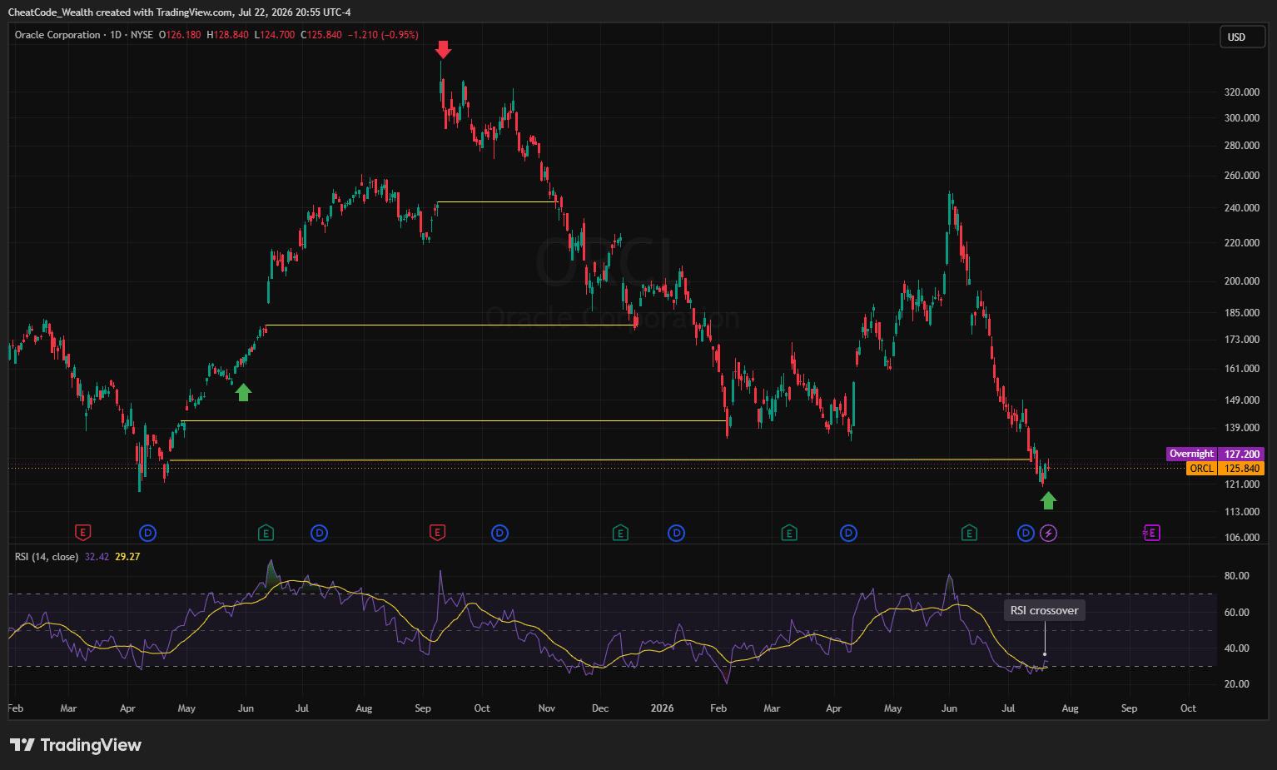Click the RSI (14, close) indicator legend
Image resolution: width=1277 pixels, height=770 pixels.
[x=47, y=556]
